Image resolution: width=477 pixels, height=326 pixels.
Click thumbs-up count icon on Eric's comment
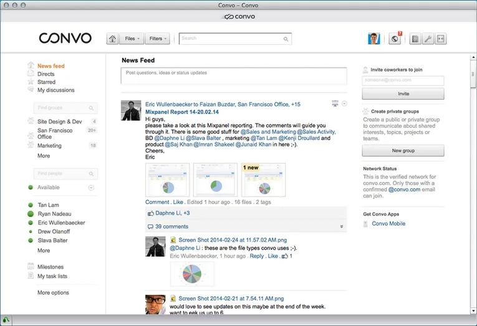click(x=285, y=256)
